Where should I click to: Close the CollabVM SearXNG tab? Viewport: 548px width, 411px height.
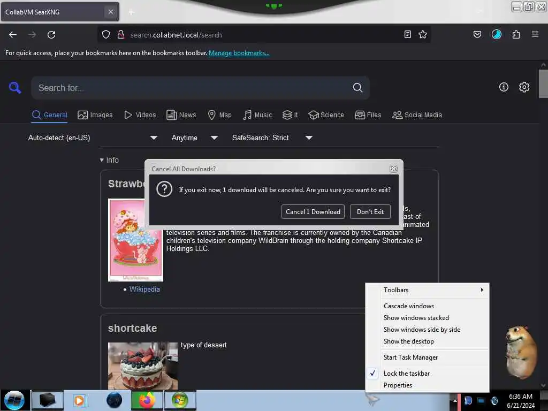point(110,12)
